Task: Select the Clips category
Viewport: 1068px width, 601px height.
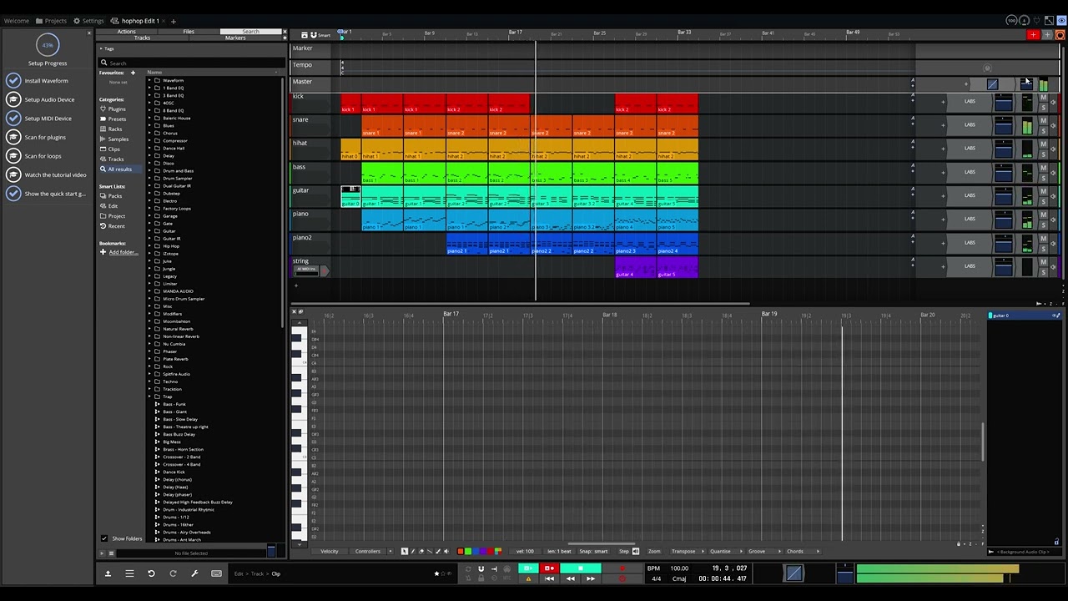Action: click(113, 149)
